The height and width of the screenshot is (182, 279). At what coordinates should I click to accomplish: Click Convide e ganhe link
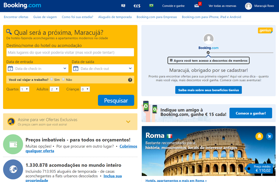pyautogui.click(x=173, y=6)
